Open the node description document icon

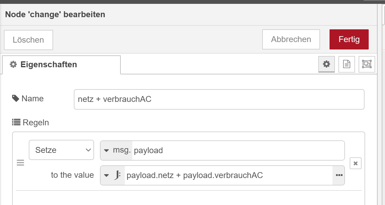pyautogui.click(x=347, y=64)
